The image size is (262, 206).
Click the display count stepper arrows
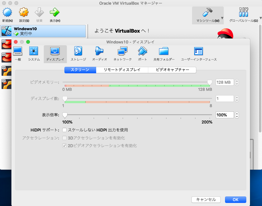tap(237, 99)
